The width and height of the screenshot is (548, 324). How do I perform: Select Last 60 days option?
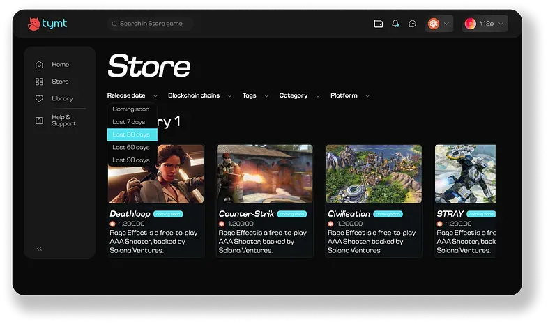132,147
